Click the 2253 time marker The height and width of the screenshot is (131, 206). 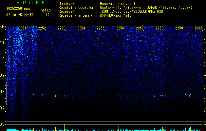click(x=62, y=28)
